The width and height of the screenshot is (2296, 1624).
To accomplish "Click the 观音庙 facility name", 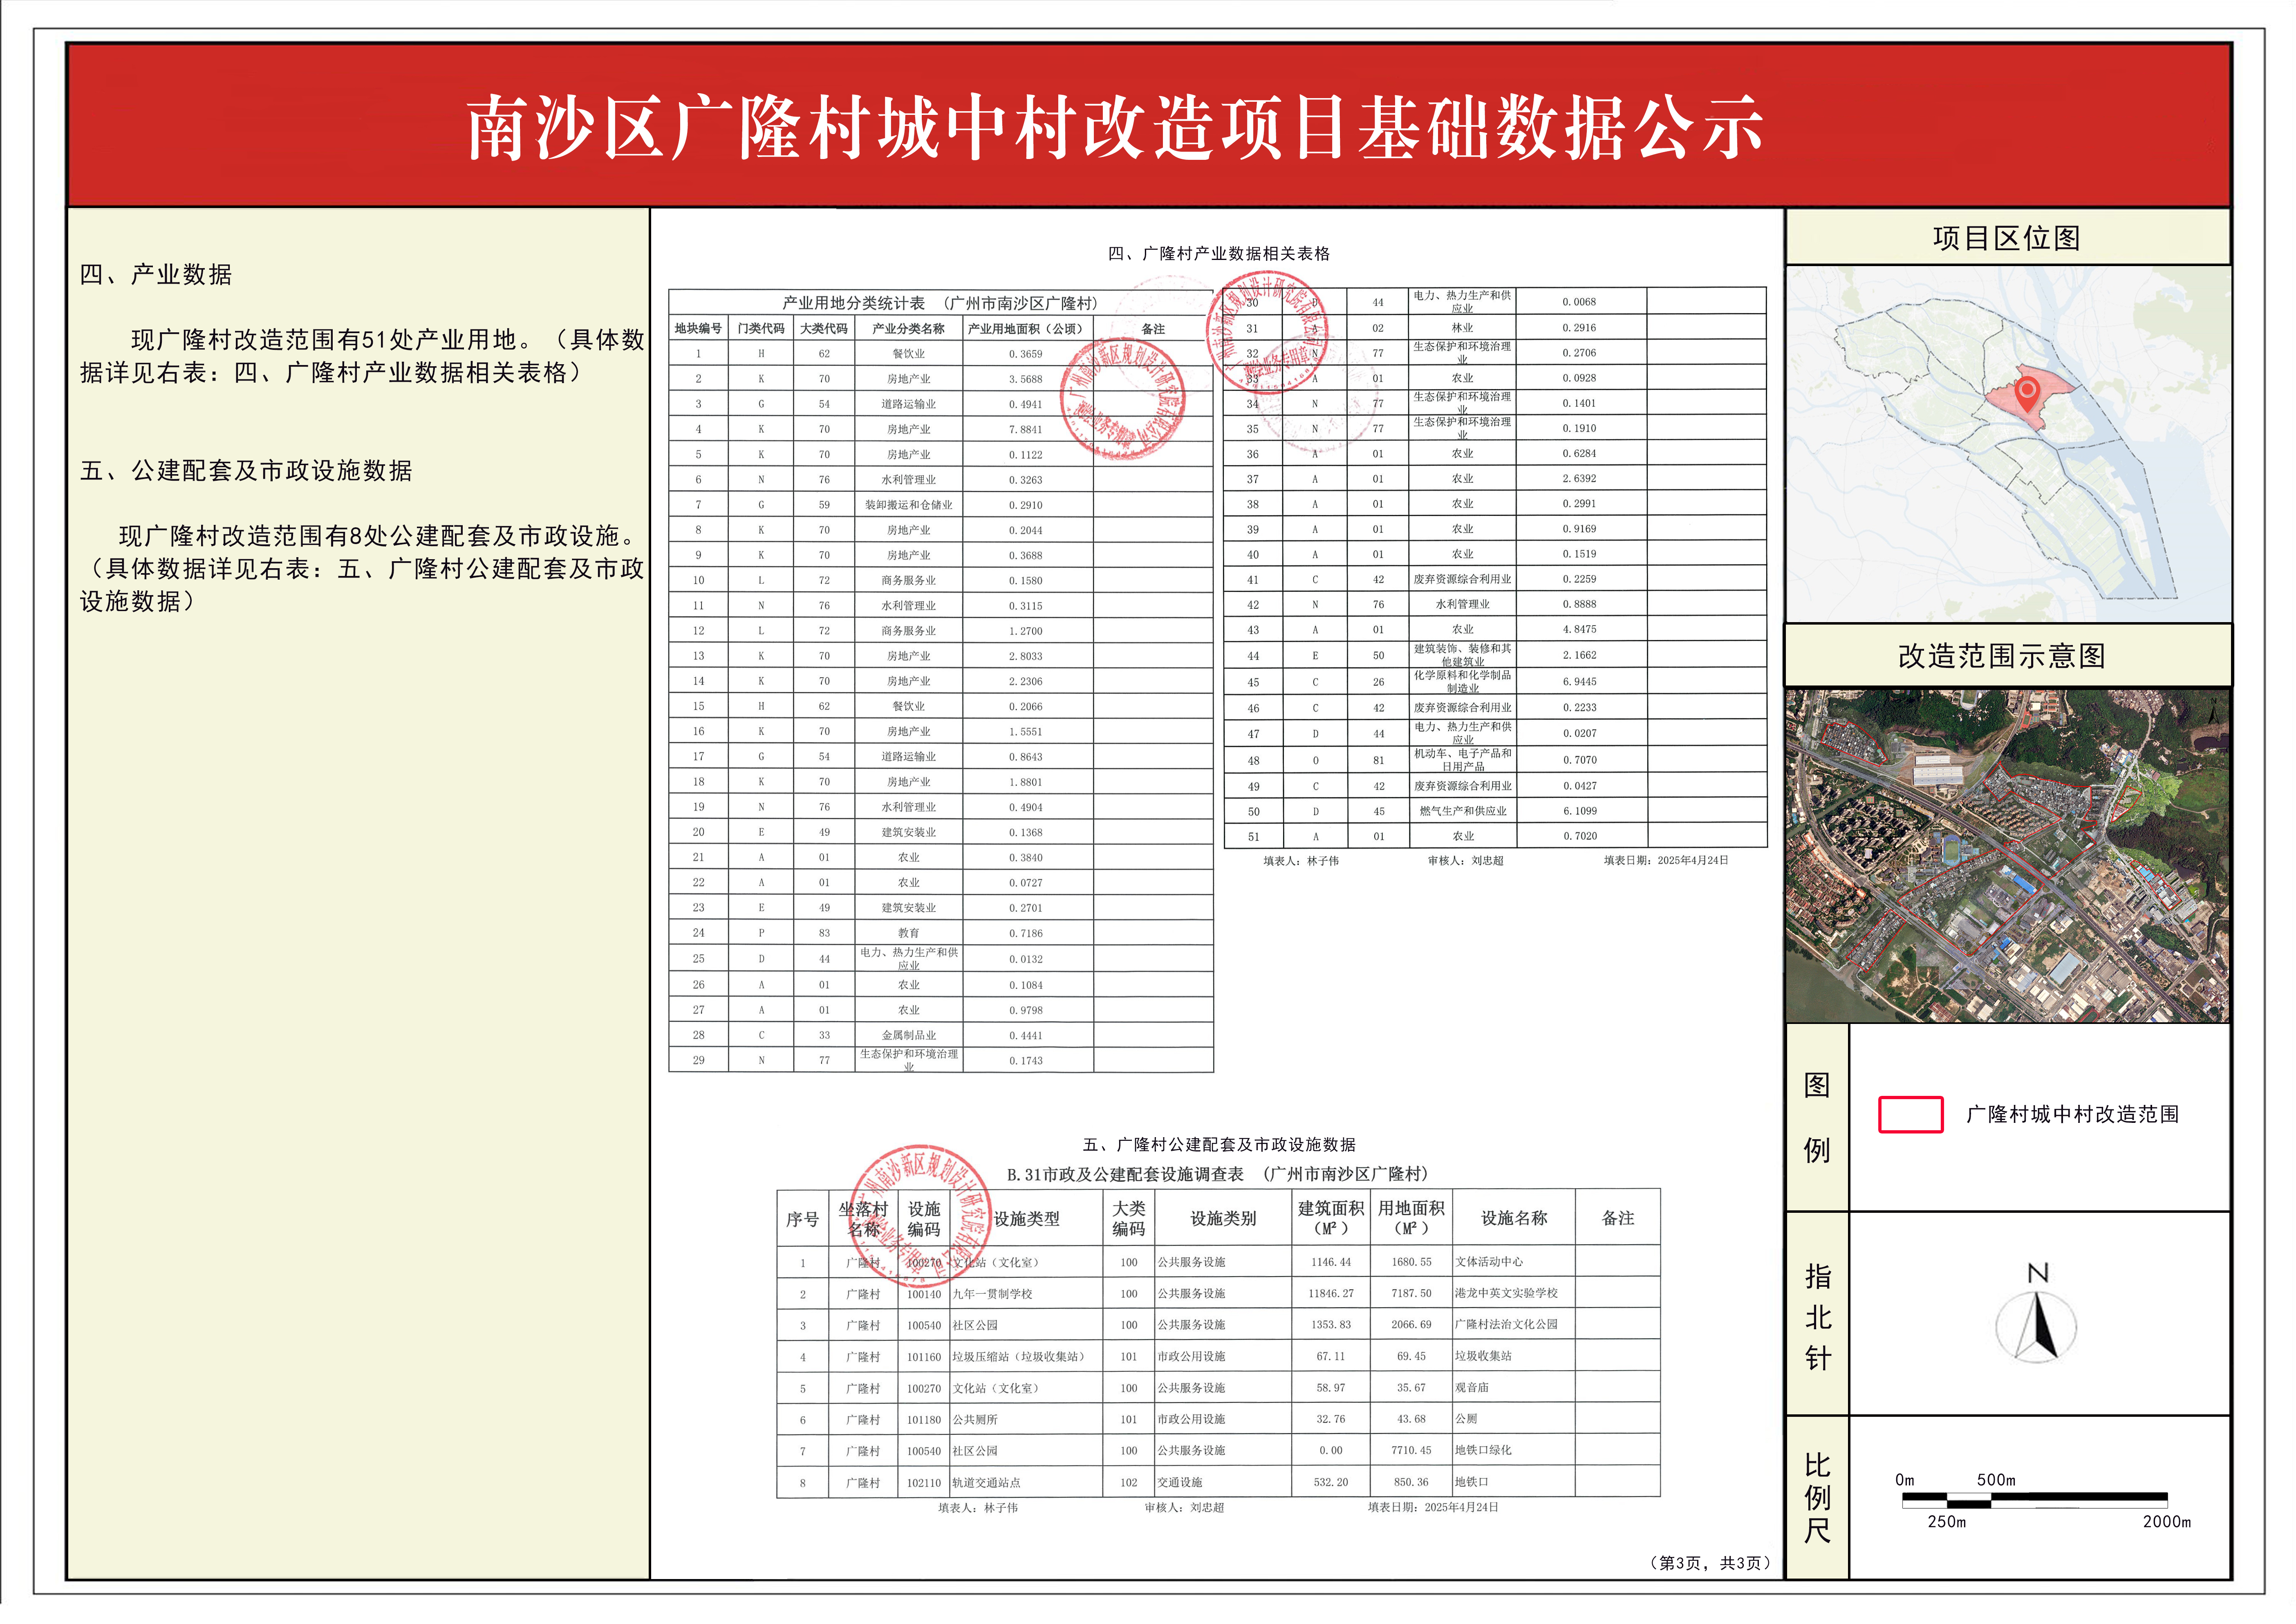I will pos(1472,1388).
